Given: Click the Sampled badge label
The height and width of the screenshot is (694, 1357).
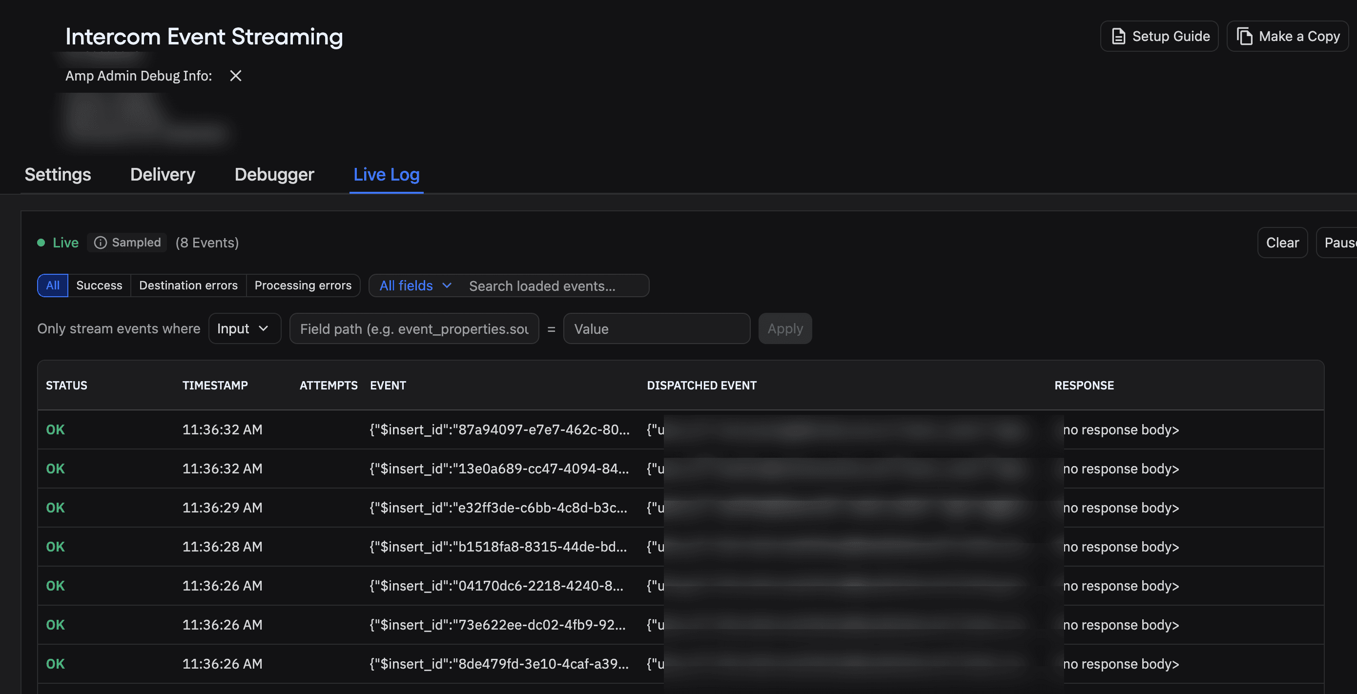Looking at the screenshot, I should pos(137,242).
